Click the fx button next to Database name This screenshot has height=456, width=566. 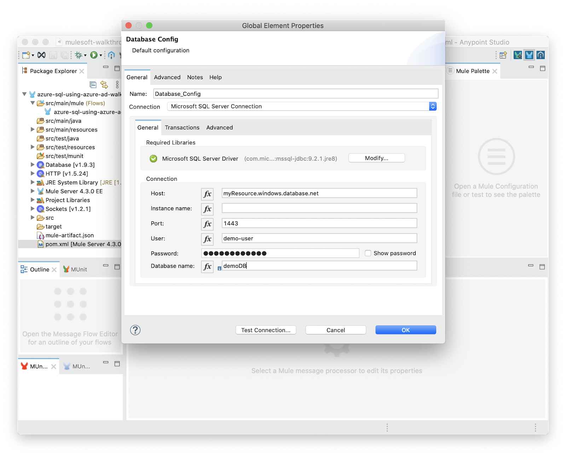tap(207, 266)
